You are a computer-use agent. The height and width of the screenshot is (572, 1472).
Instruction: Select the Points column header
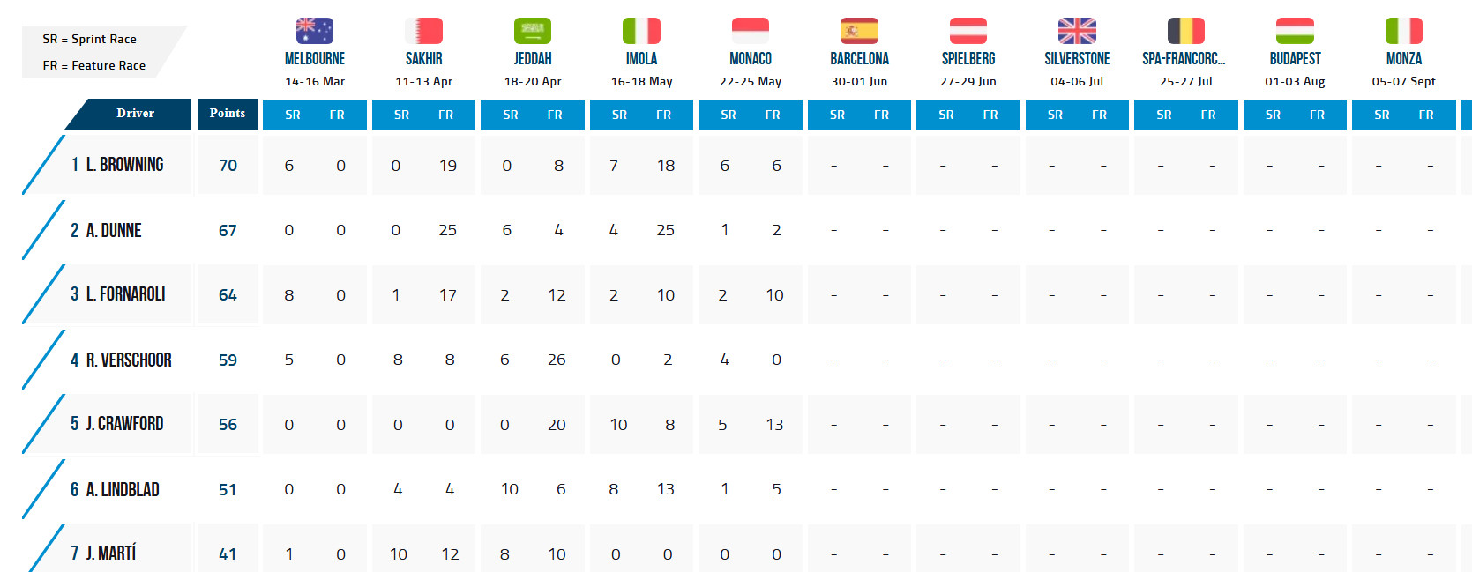coord(228,114)
